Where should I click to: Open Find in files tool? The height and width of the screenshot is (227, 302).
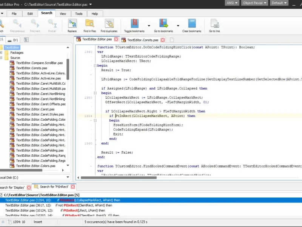[90, 25]
